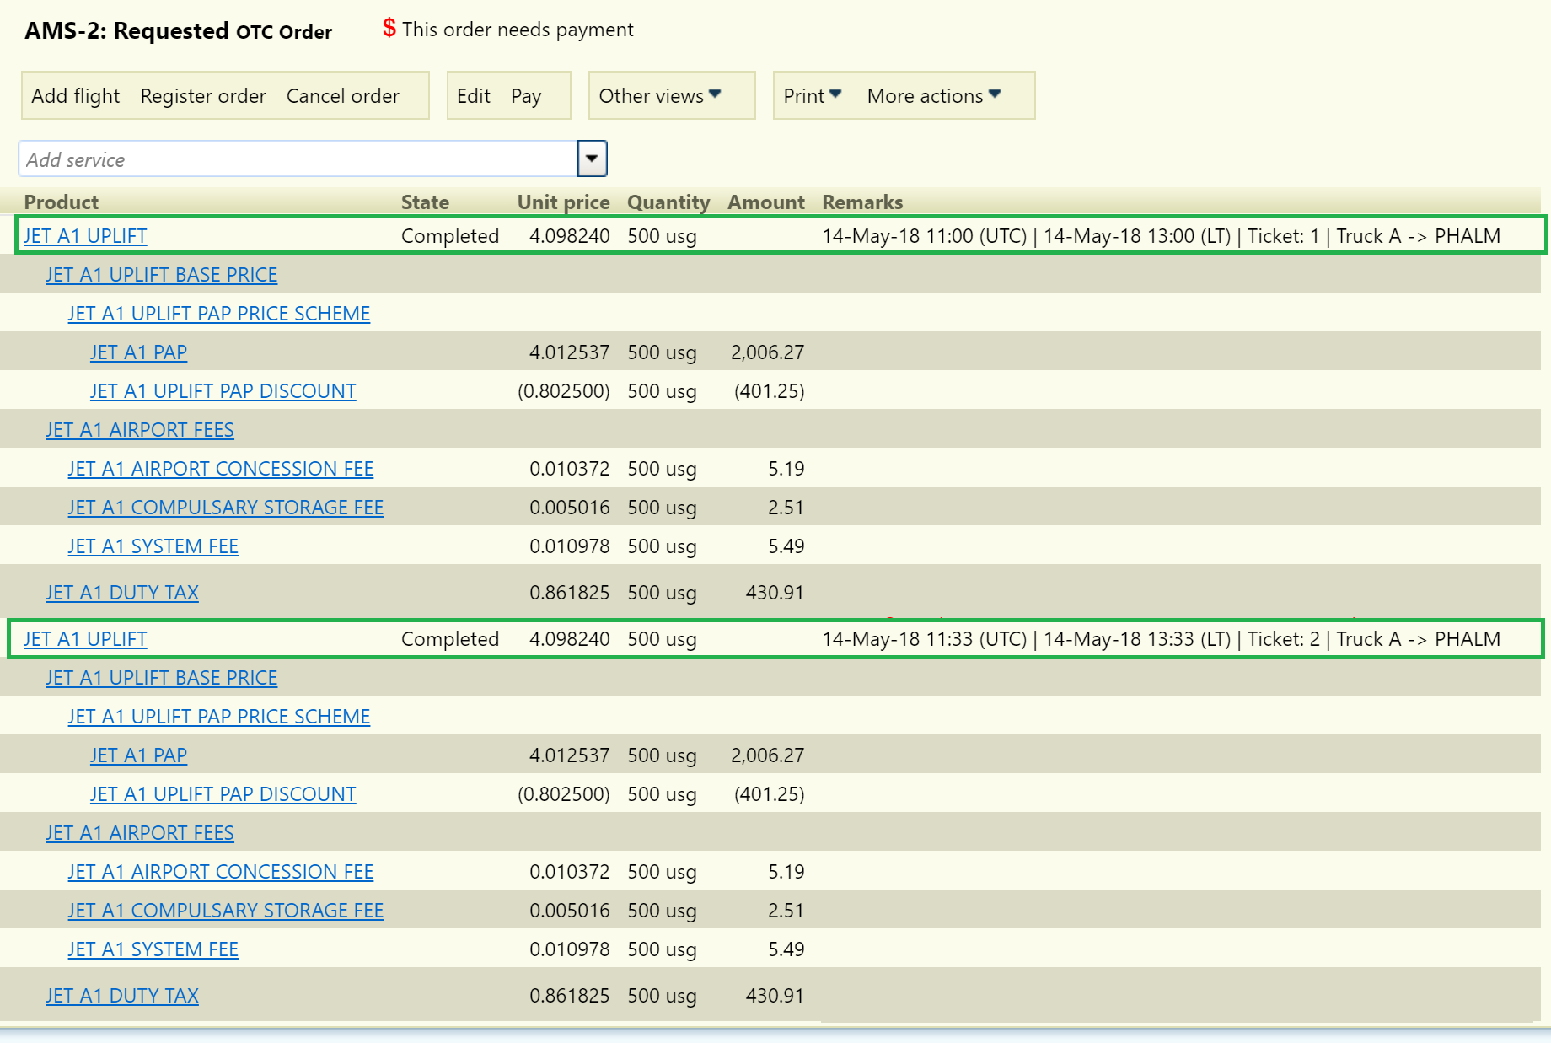Click the Remarks column header
Screen dimensions: 1551x1043
click(x=862, y=202)
